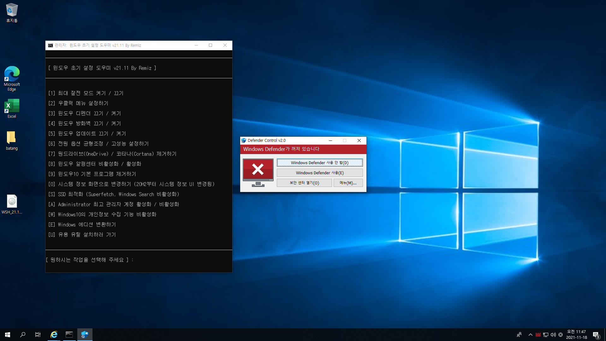Open the Menu (M)... button

point(348,183)
